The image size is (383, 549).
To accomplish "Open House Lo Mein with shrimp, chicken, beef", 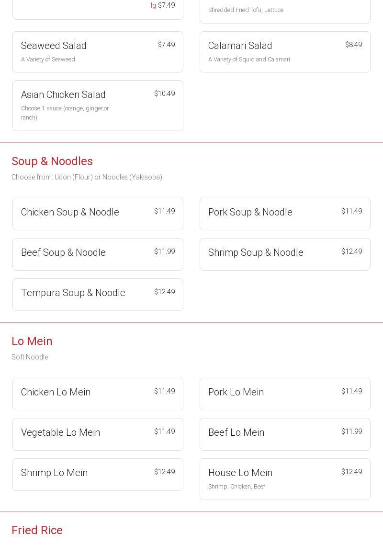I will (x=285, y=479).
